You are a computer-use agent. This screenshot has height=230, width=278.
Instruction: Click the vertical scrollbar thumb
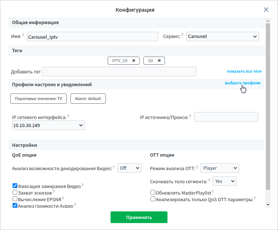click(268, 107)
